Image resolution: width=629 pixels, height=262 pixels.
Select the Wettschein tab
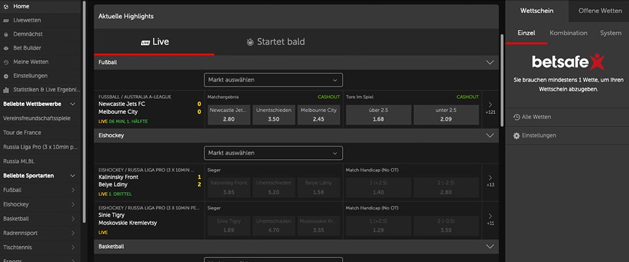[x=537, y=11]
